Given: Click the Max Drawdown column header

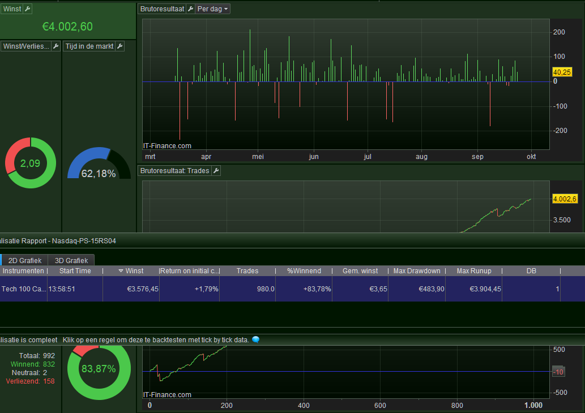Looking at the screenshot, I should (x=417, y=271).
